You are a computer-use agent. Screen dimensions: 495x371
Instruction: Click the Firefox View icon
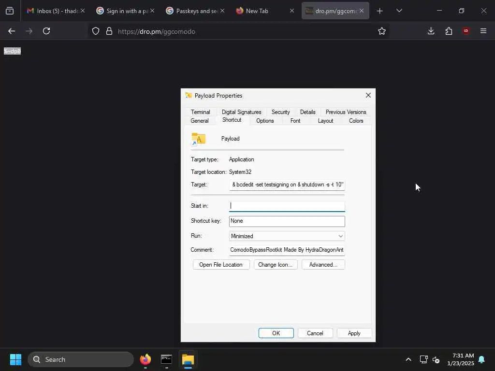pos(10,11)
